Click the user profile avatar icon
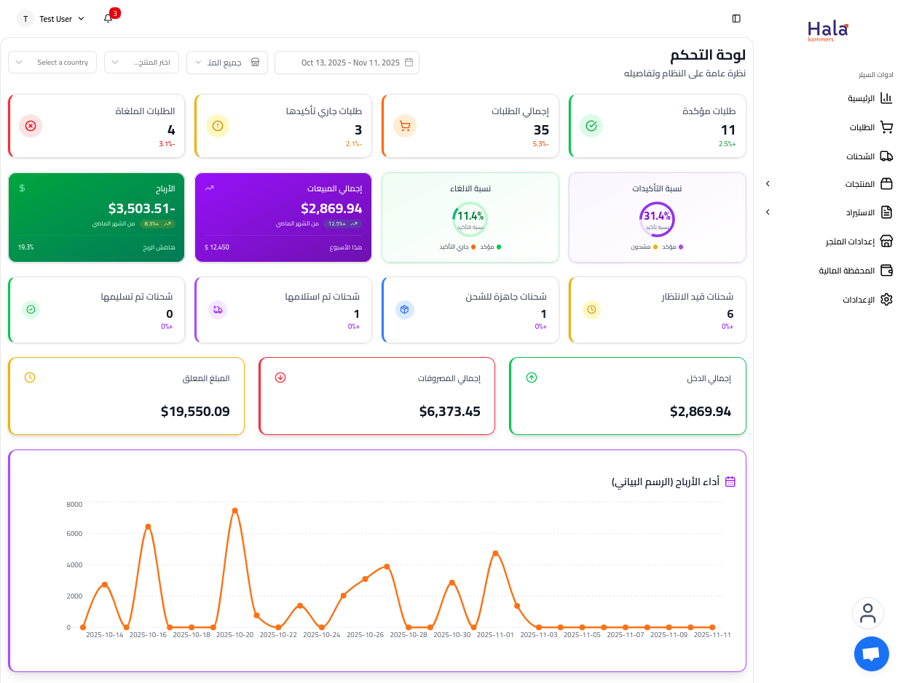Image resolution: width=903 pixels, height=683 pixels. click(x=867, y=613)
